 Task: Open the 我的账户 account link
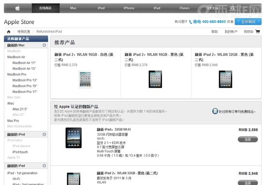[231, 31]
